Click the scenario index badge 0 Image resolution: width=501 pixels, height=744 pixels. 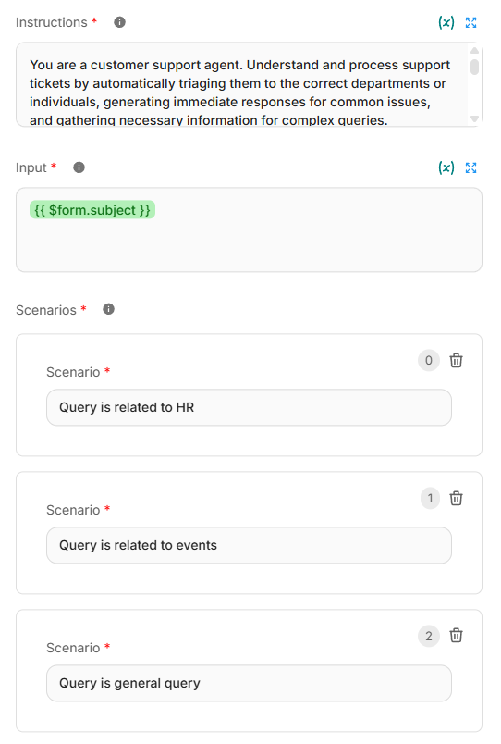point(429,361)
